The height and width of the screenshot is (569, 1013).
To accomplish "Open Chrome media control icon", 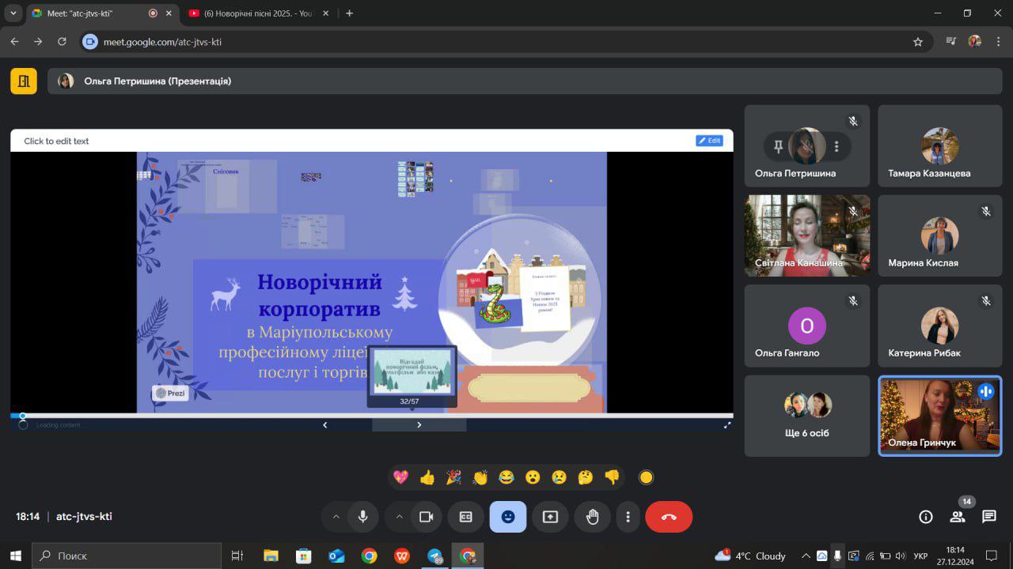I will pos(951,42).
